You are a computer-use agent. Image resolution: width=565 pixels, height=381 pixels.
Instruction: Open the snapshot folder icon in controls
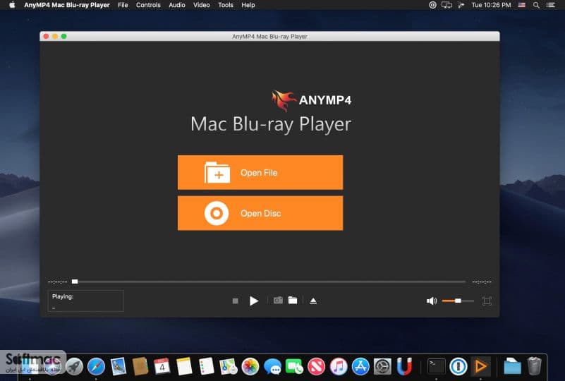[293, 301]
